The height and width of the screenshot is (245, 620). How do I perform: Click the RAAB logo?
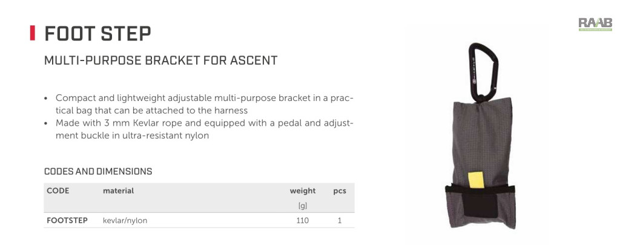pyautogui.click(x=595, y=24)
